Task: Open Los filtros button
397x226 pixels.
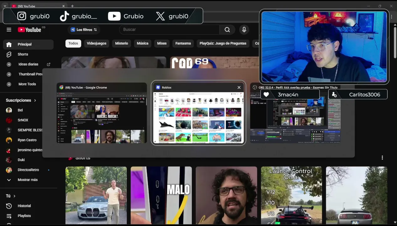Action: pos(84,30)
